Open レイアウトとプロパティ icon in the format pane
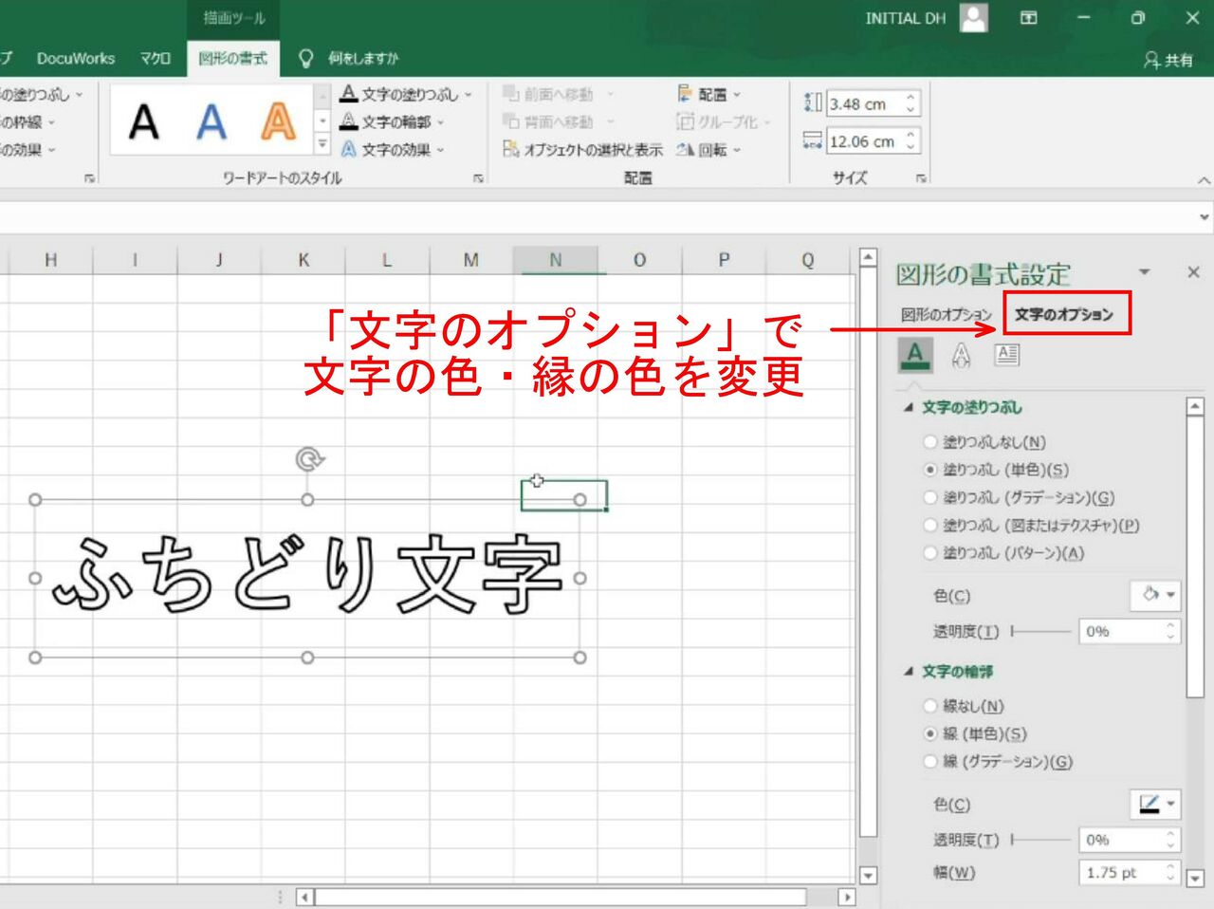1214x909 pixels. [x=1007, y=355]
